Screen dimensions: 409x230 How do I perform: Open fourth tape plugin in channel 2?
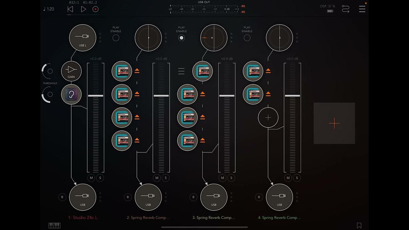pyautogui.click(x=122, y=141)
